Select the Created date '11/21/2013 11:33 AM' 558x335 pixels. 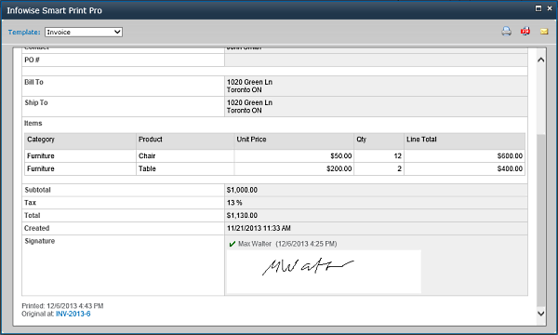(259, 228)
